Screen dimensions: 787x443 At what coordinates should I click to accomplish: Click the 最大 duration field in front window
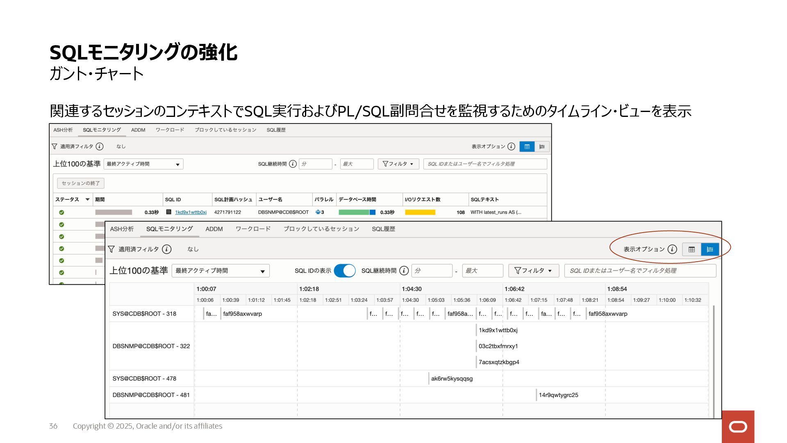coord(483,271)
